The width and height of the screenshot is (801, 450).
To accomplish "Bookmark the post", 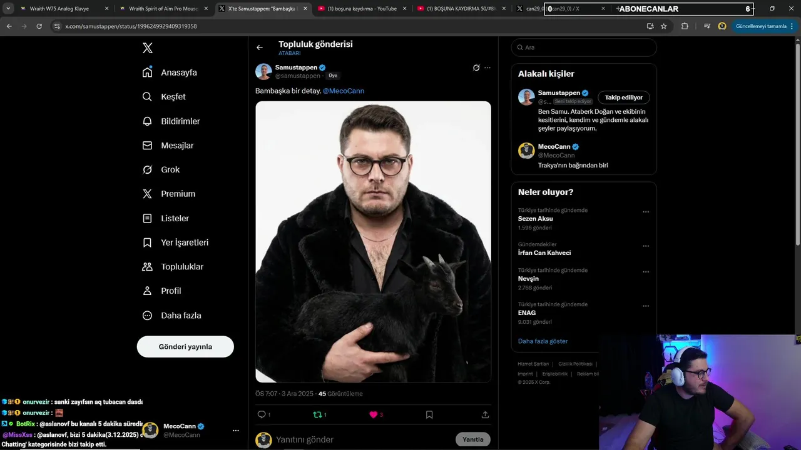I will pos(429,414).
